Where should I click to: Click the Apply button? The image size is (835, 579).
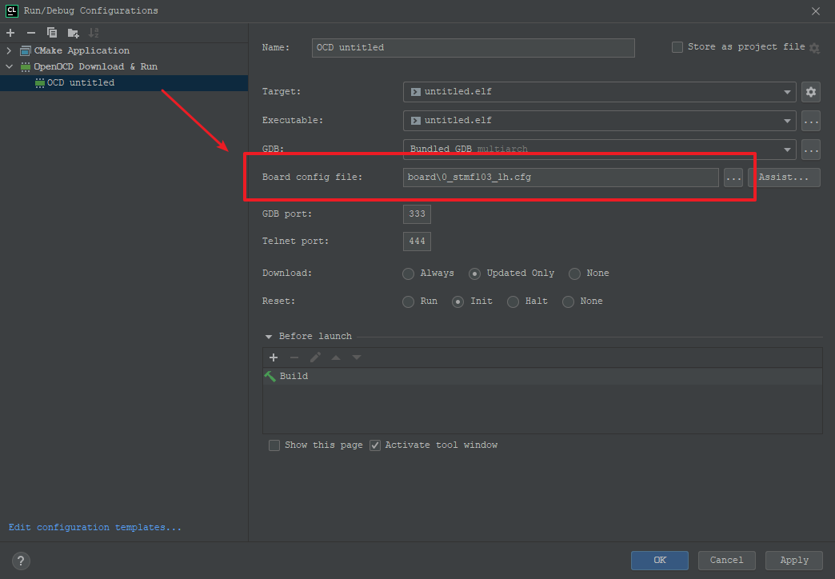click(794, 561)
